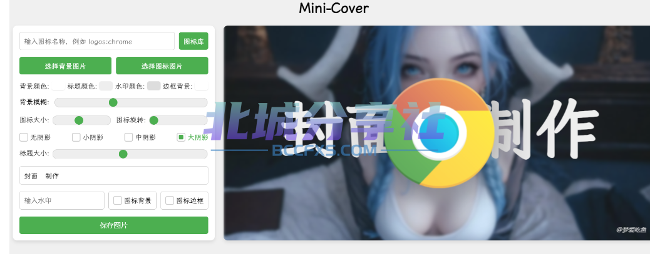Open the 标题颜色 color swatch
Viewport: 650px width, 254px height.
(106, 86)
